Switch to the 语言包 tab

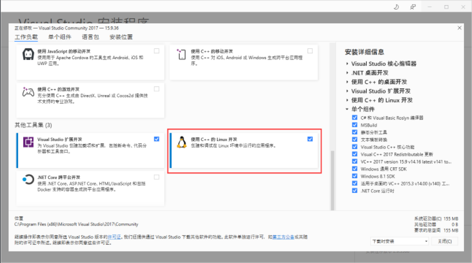point(91,37)
